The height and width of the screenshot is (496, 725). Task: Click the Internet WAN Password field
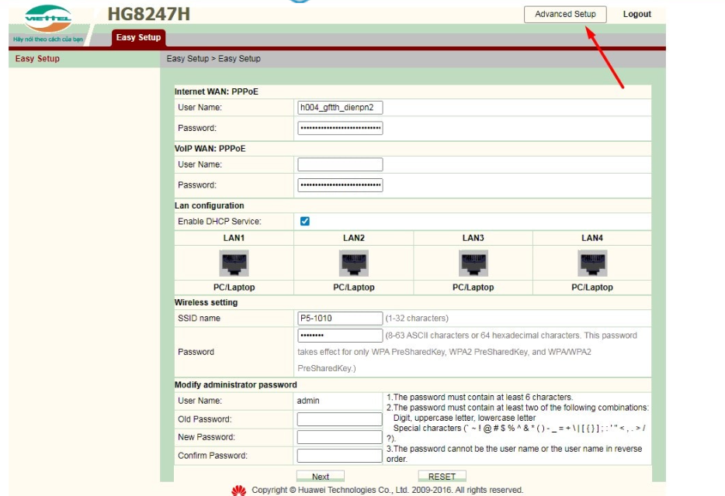click(340, 128)
